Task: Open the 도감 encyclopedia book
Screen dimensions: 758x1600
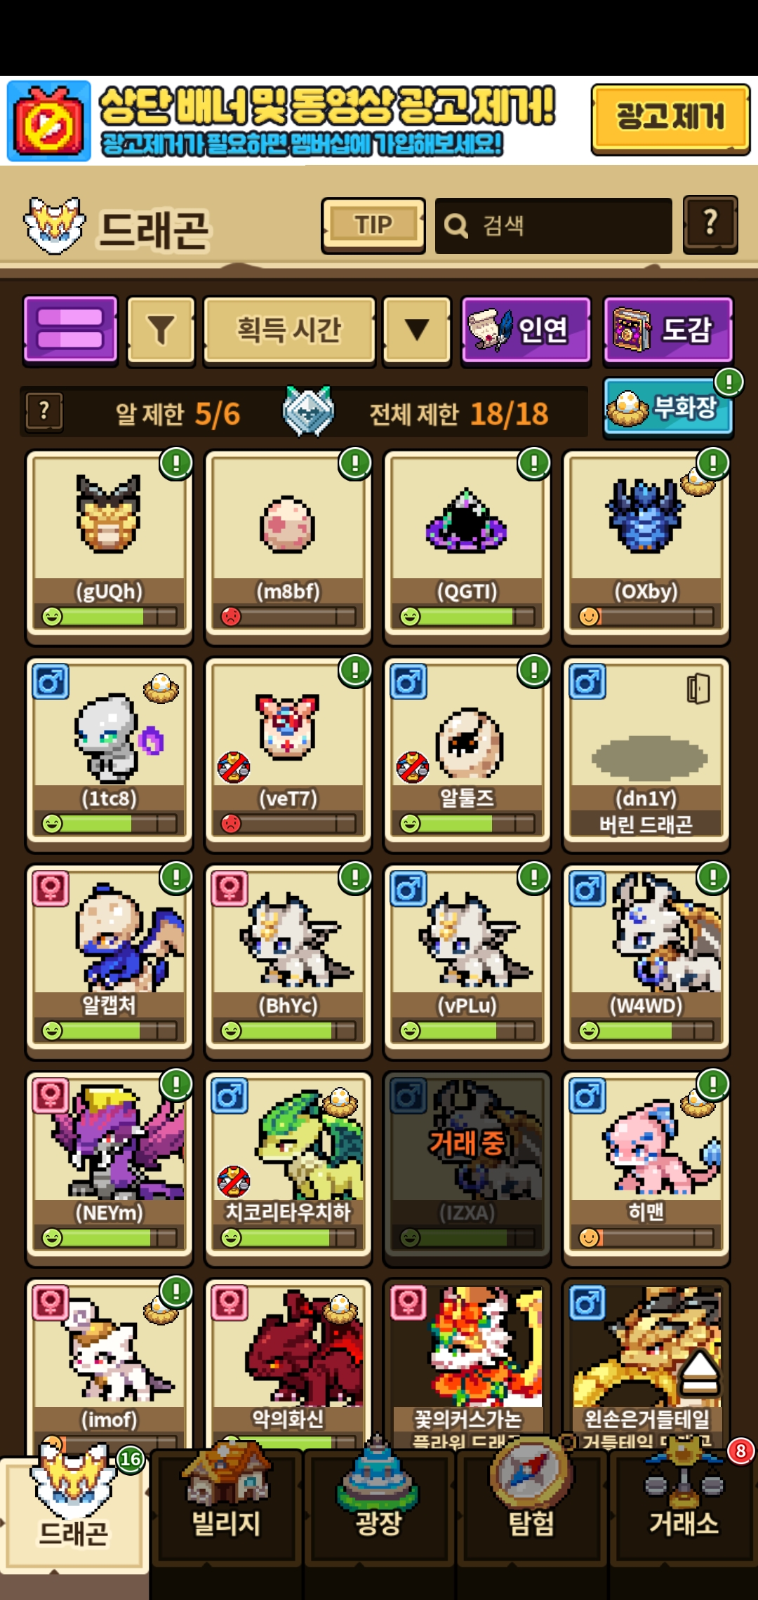Action: [668, 330]
